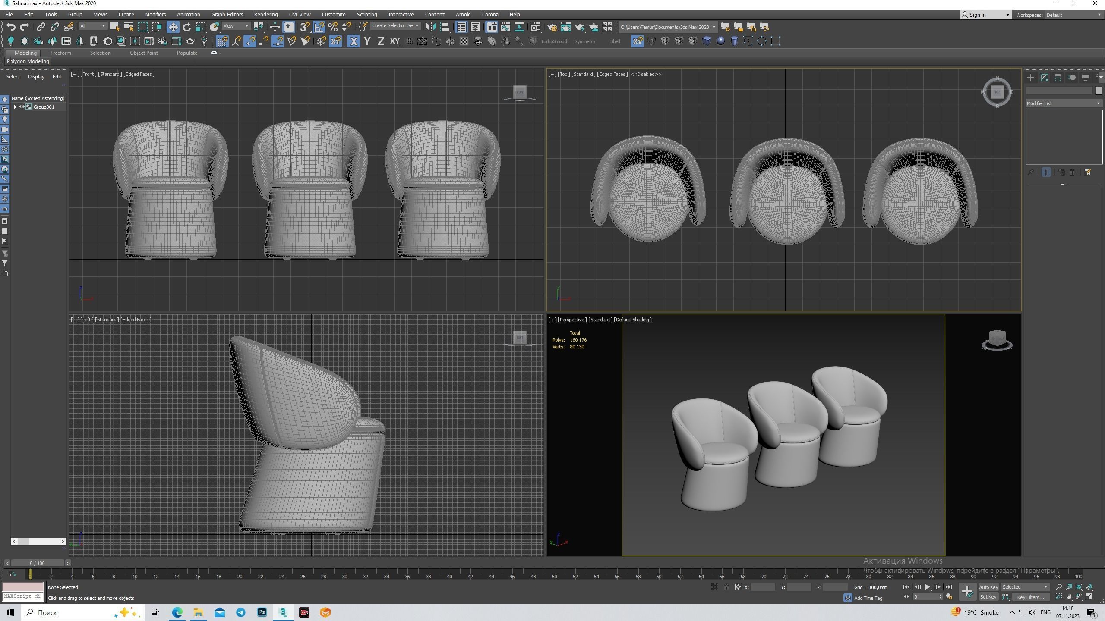
Task: Open Telegram from the taskbar
Action: coord(240,612)
